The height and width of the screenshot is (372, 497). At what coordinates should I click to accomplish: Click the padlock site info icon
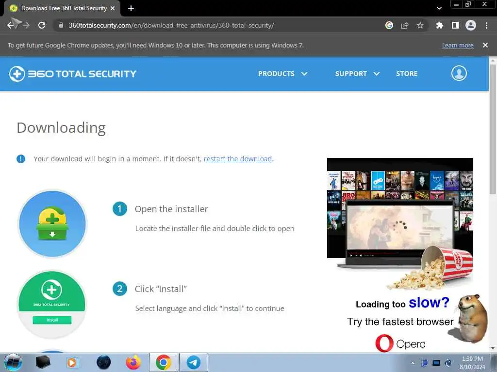click(61, 25)
